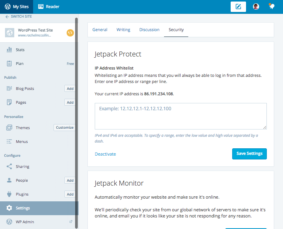Click the Blog Posts lines icon

pos(9,88)
